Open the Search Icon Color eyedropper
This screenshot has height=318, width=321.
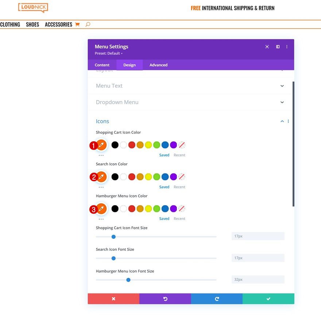coord(101,177)
